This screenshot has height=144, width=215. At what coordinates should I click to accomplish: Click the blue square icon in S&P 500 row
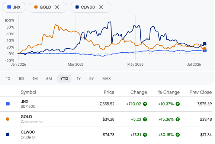point(8,104)
